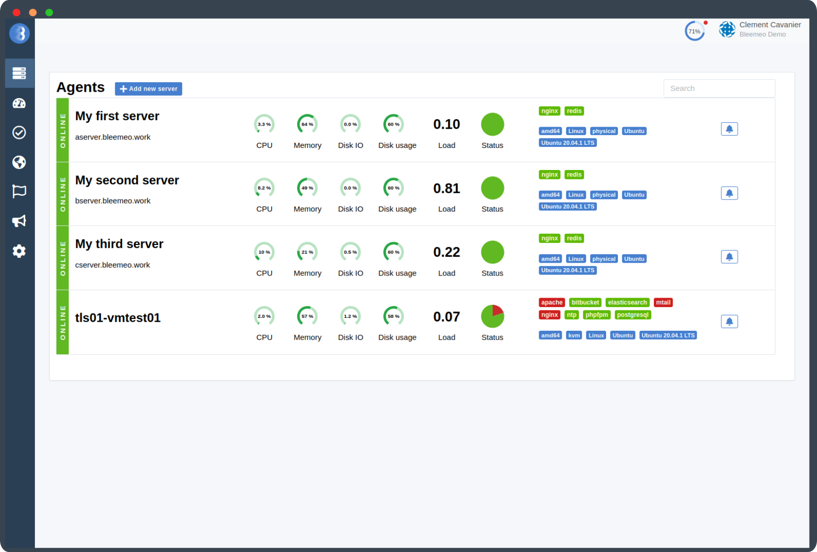817x552 pixels.
Task: Click the bell icon for My second server
Action: [729, 193]
